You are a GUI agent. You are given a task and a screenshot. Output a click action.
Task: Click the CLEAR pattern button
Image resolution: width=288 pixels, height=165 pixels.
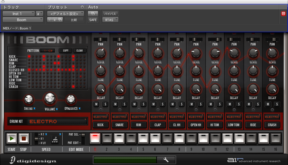point(80,51)
